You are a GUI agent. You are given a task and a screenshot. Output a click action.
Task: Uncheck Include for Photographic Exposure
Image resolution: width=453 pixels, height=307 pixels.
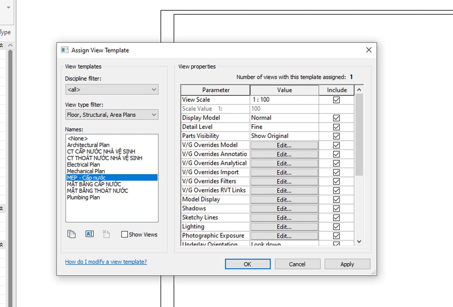click(x=336, y=236)
